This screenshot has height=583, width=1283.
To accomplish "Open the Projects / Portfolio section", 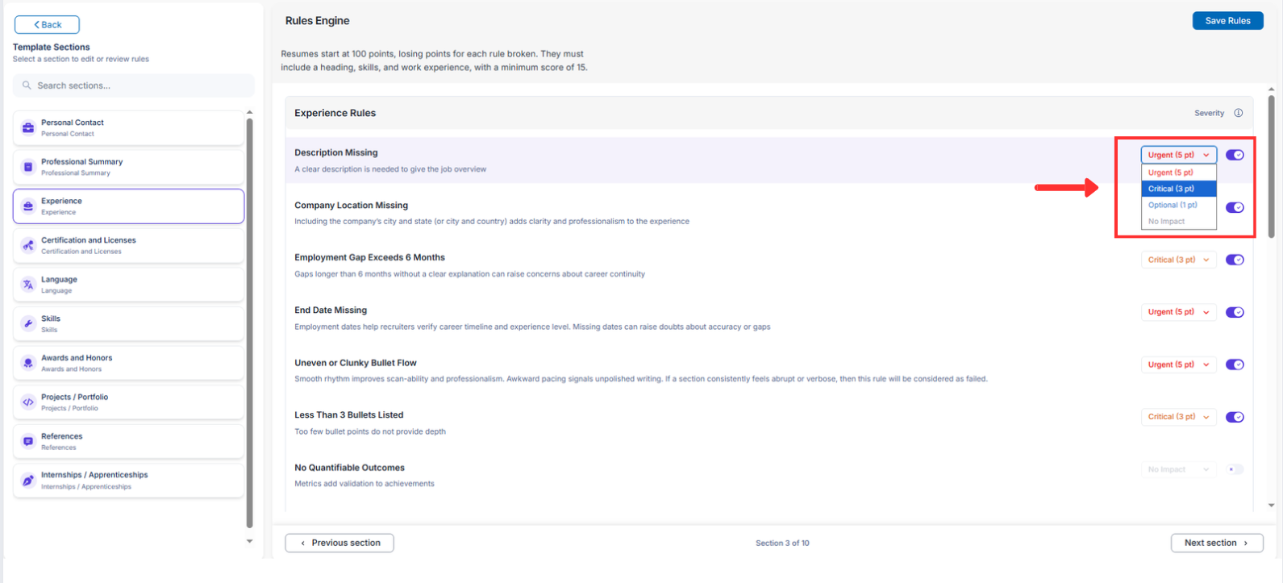I will [128, 402].
